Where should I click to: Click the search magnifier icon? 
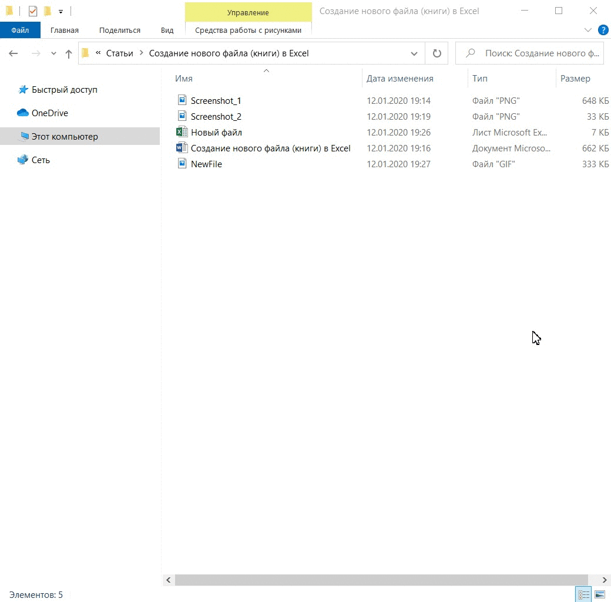(471, 53)
